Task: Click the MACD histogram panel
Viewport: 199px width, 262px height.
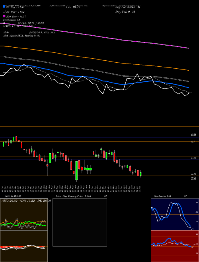Action: [x=24, y=246]
